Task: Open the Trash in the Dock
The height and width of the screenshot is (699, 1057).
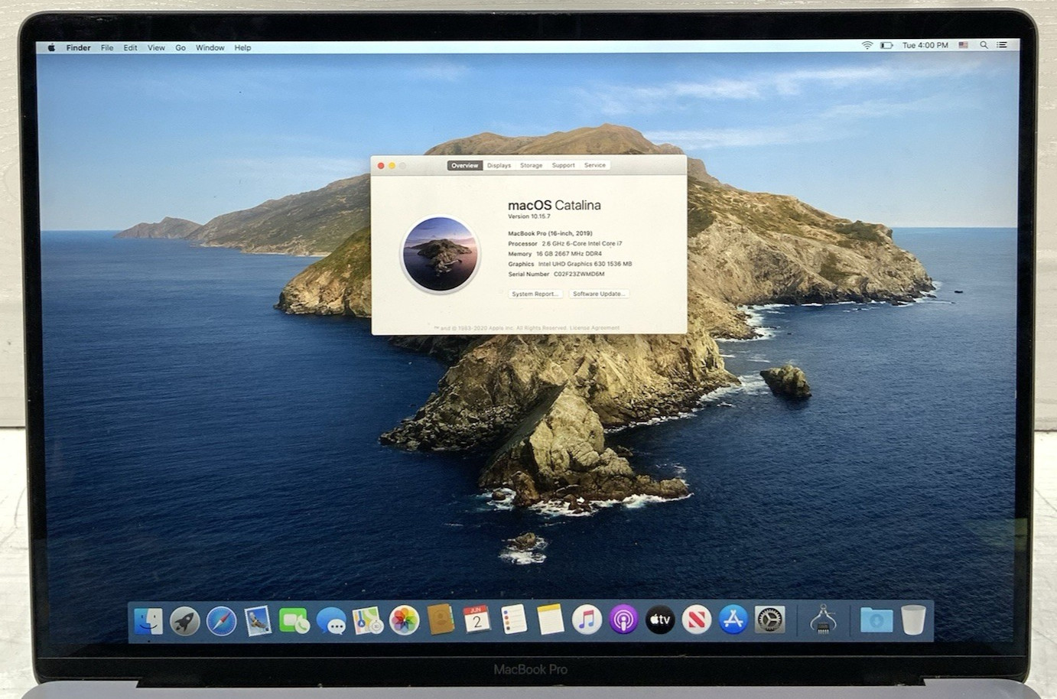Action: point(913,620)
